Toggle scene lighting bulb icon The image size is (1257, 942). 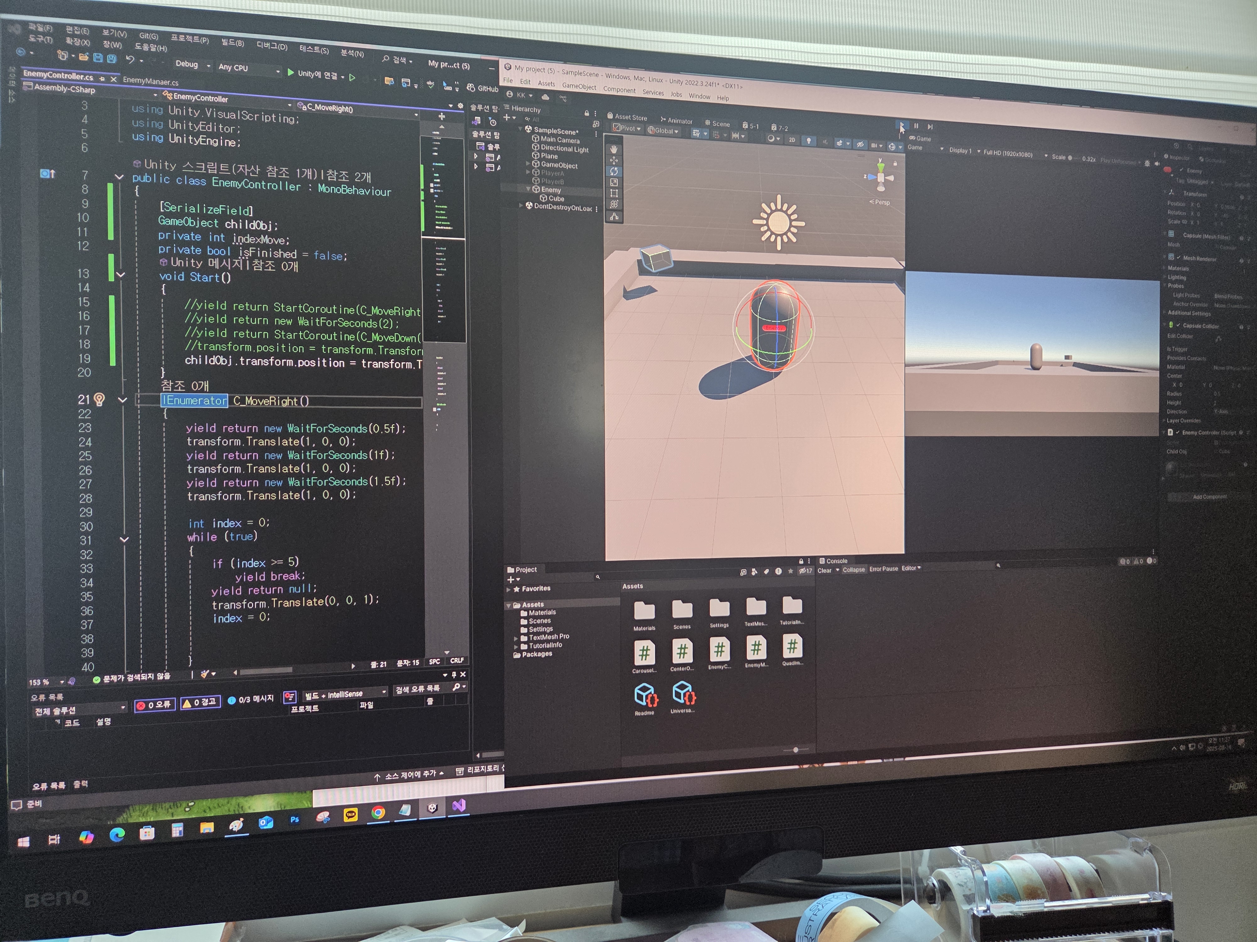click(809, 140)
